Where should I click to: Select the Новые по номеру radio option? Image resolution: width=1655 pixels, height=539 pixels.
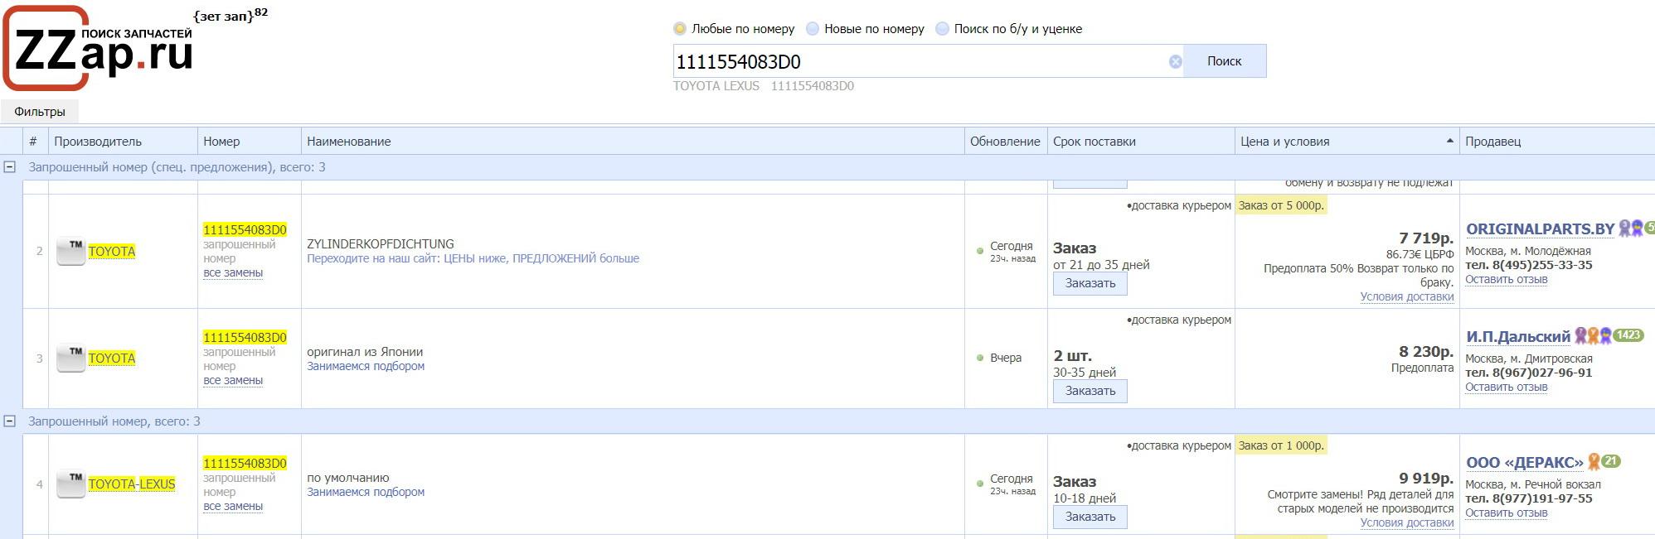[x=813, y=29]
